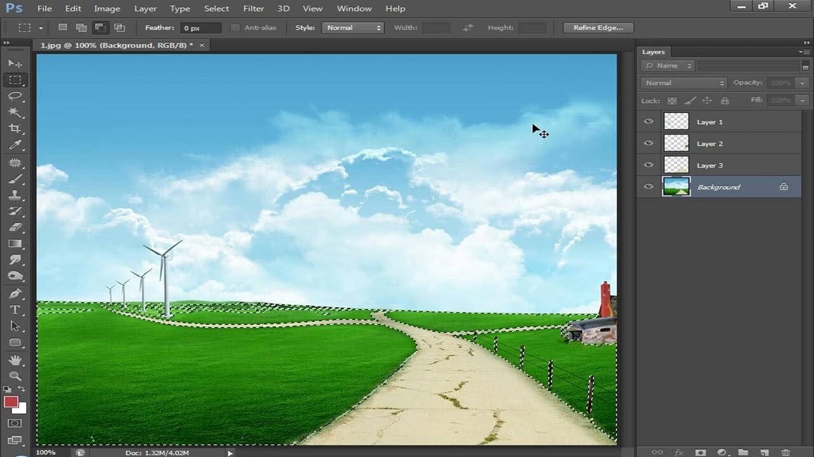Hide Layer 1 using its eye icon

(648, 122)
